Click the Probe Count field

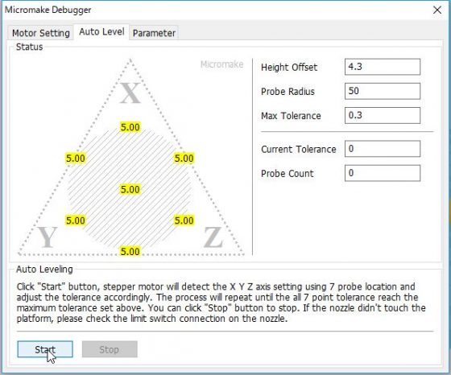(x=383, y=173)
